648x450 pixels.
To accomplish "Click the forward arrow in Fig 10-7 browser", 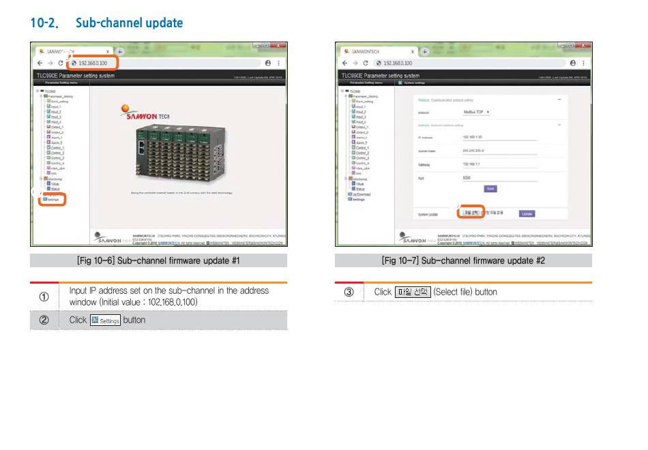I will coord(355,63).
